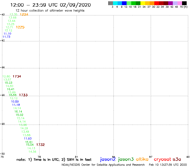Click the jason3 satellite legend label
The height and width of the screenshot is (167, 190).
pyautogui.click(x=126, y=159)
